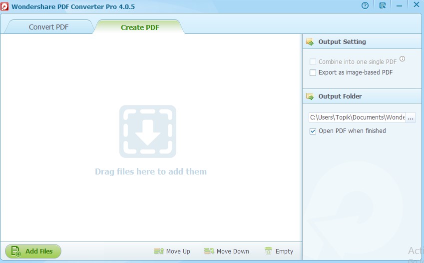The image size is (424, 263).
Task: Click the Output Setting panel icon
Action: [310, 41]
